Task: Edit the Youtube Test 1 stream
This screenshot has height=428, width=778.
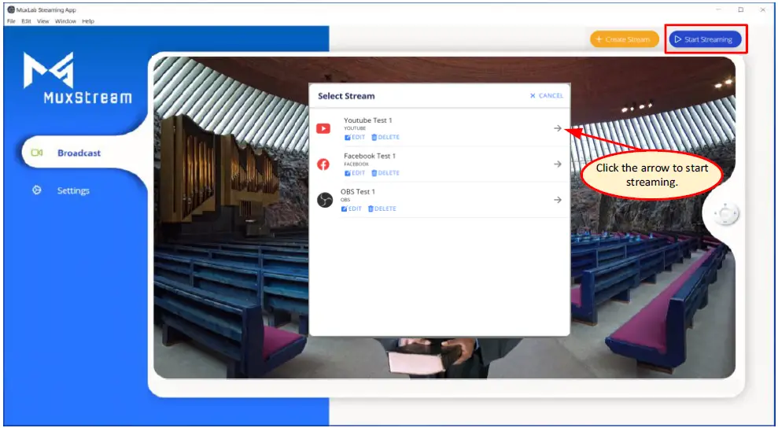Action: point(354,138)
